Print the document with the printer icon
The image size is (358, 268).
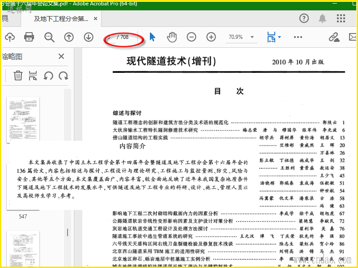(x=29, y=37)
